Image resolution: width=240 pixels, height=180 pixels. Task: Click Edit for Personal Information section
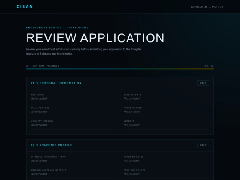point(203,83)
